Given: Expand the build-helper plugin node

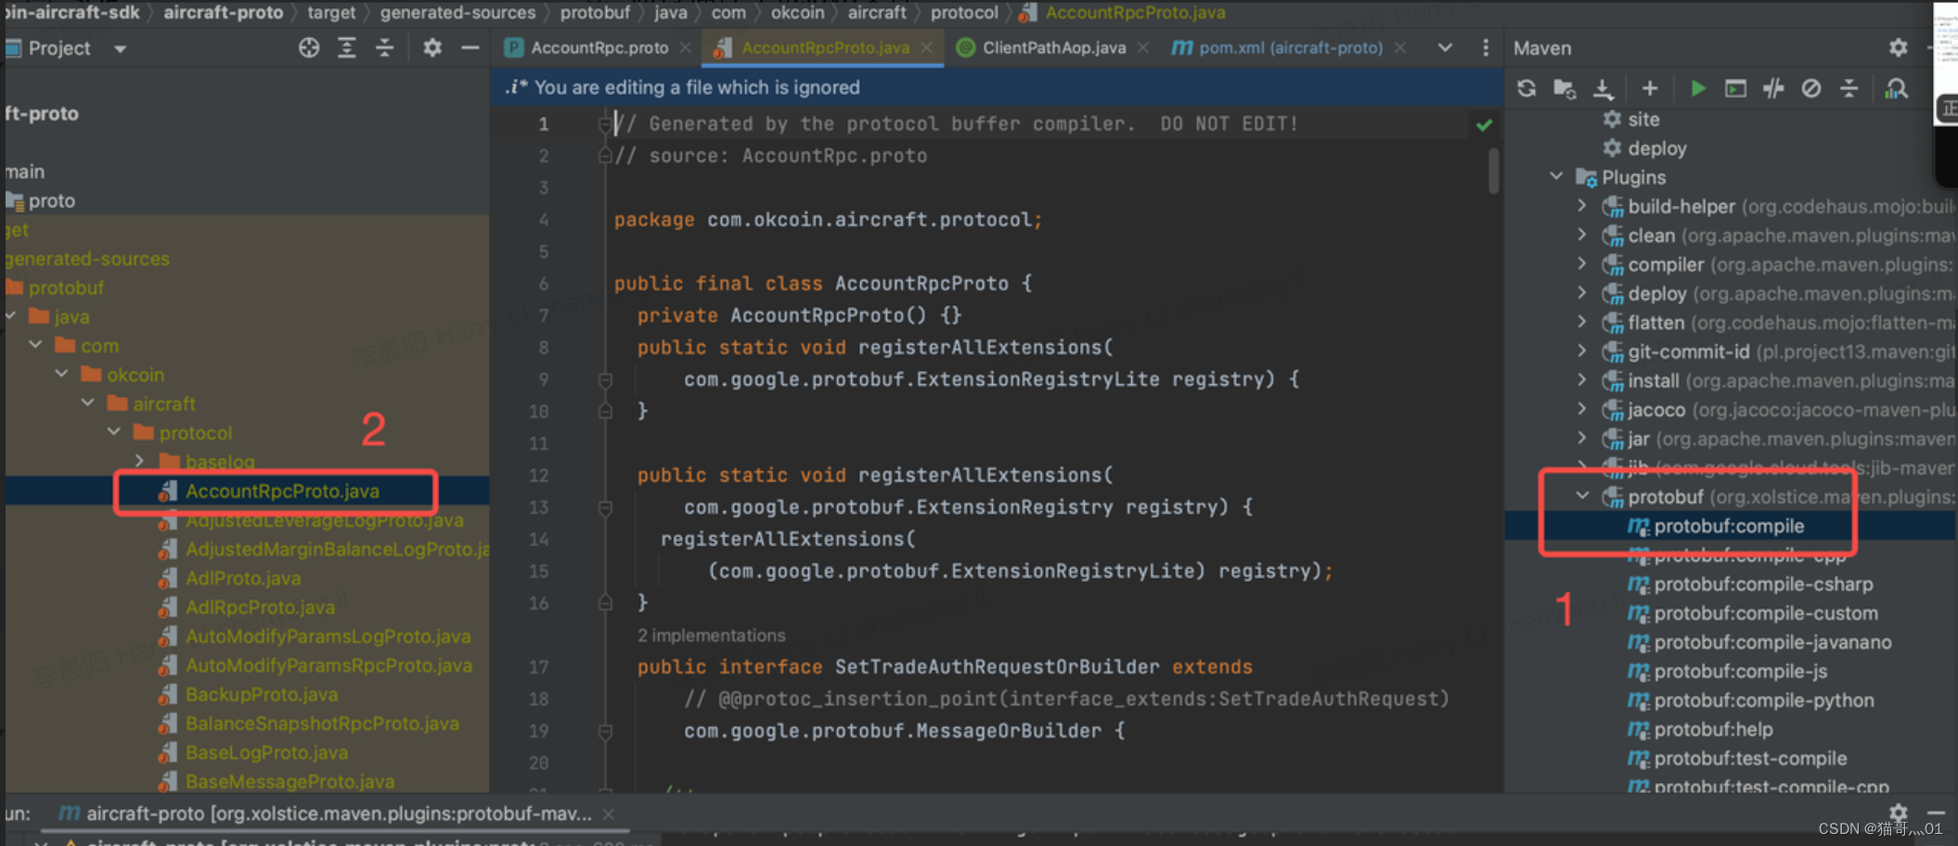Looking at the screenshot, I should click(1582, 206).
